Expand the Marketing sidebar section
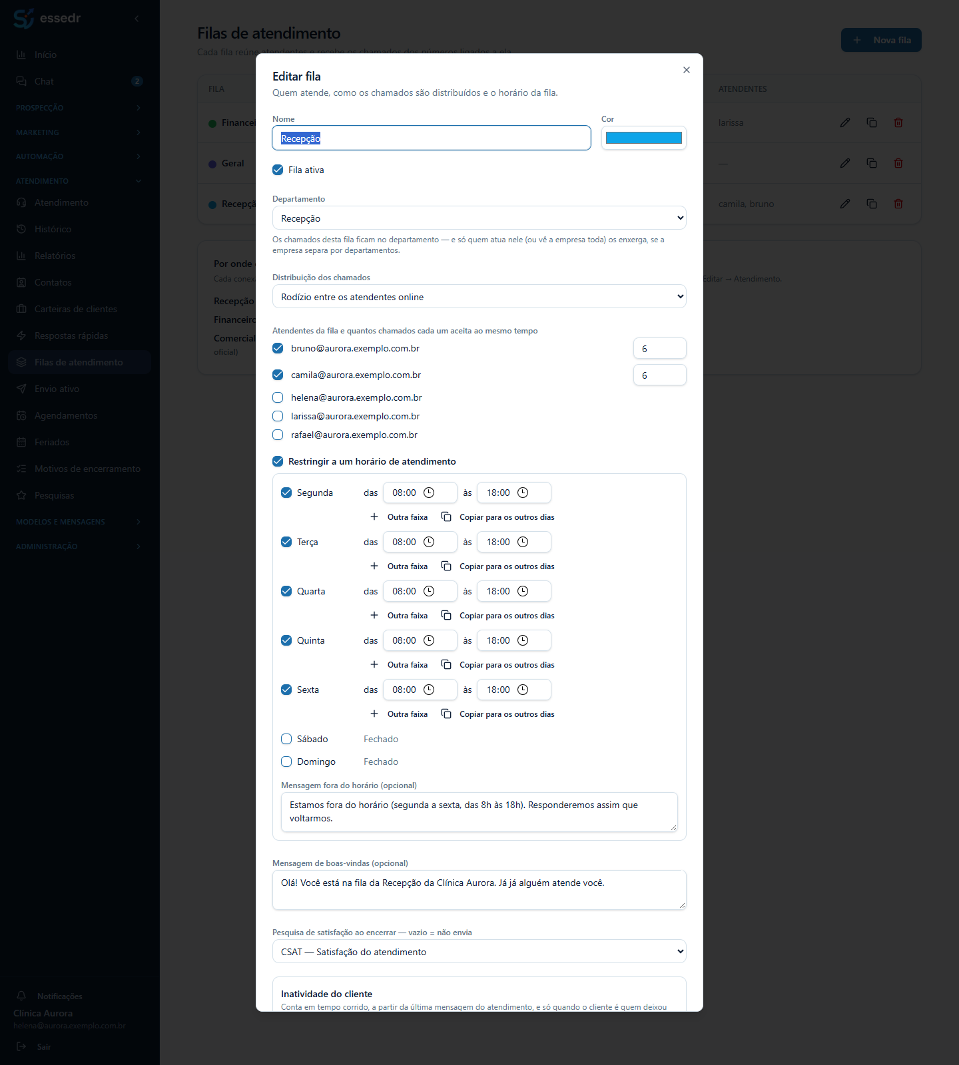 79,132
